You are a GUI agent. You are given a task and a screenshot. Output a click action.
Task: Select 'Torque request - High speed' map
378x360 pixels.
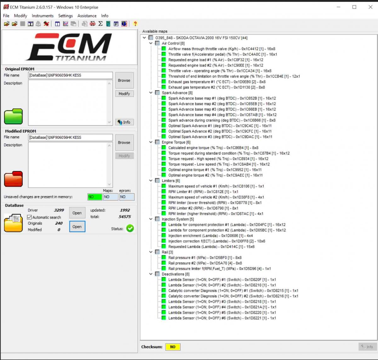click(218, 159)
